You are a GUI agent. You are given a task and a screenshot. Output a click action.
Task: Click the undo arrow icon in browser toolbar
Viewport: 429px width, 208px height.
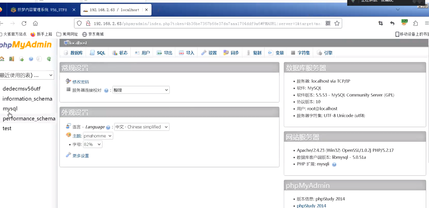tap(392, 23)
